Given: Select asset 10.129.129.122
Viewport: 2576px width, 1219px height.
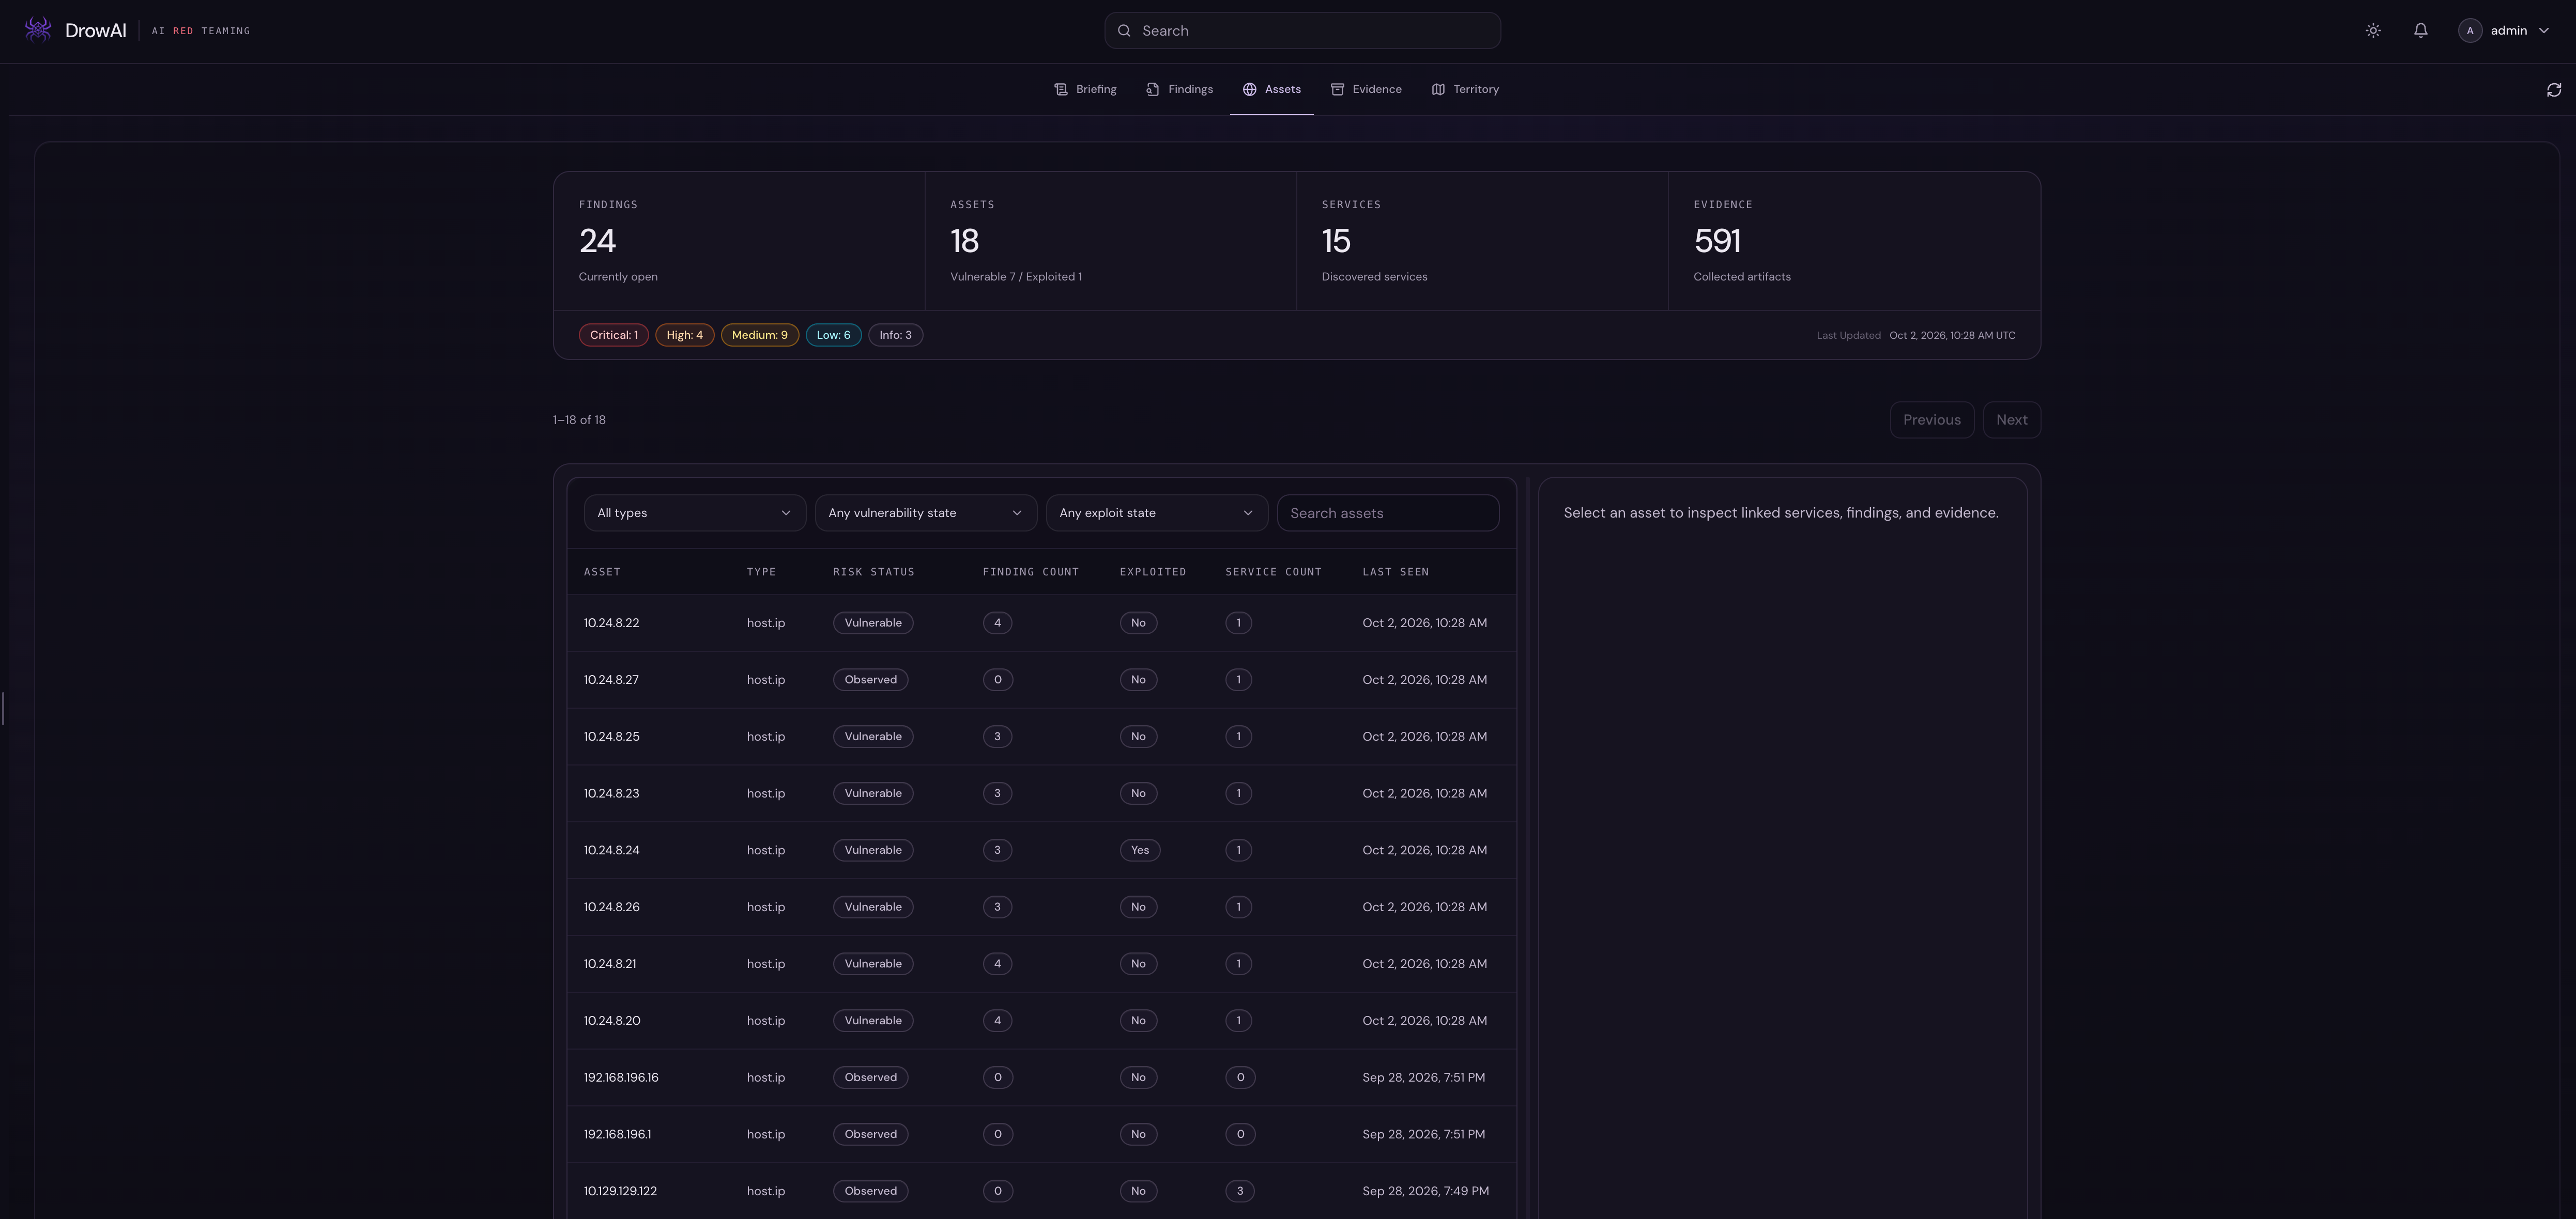Looking at the screenshot, I should (1041, 1191).
